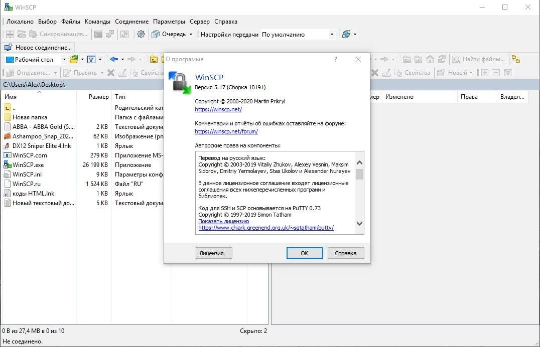Open the По умолчанию transfer settings combo
The width and height of the screenshot is (540, 347).
(x=298, y=35)
